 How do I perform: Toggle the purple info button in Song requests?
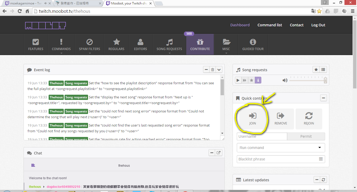tap(258, 80)
